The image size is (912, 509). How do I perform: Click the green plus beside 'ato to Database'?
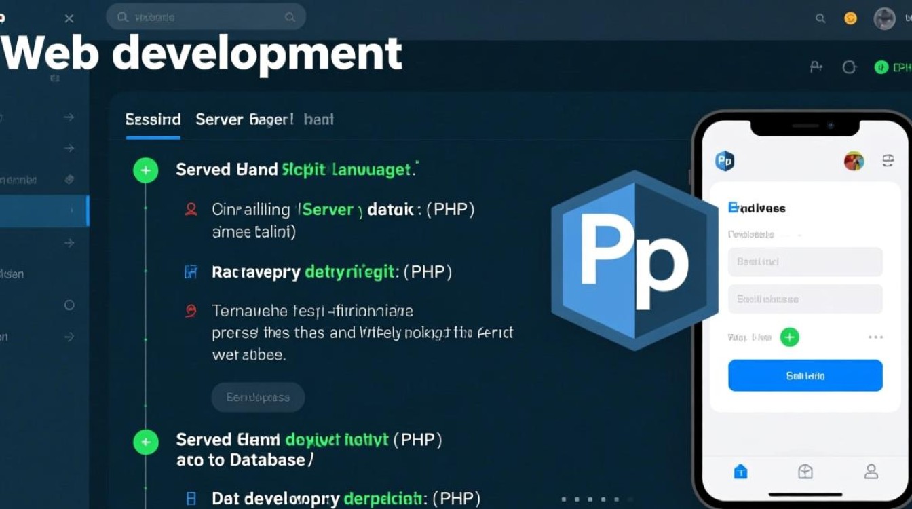tap(145, 443)
